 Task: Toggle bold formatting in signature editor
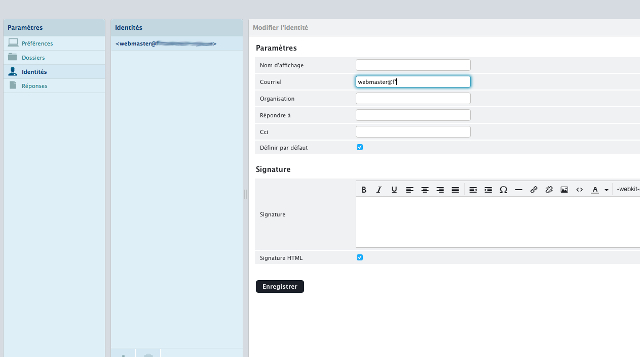364,190
